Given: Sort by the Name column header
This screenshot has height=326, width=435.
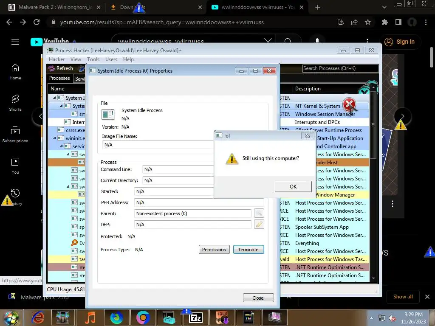Looking at the screenshot, I should coord(57,89).
